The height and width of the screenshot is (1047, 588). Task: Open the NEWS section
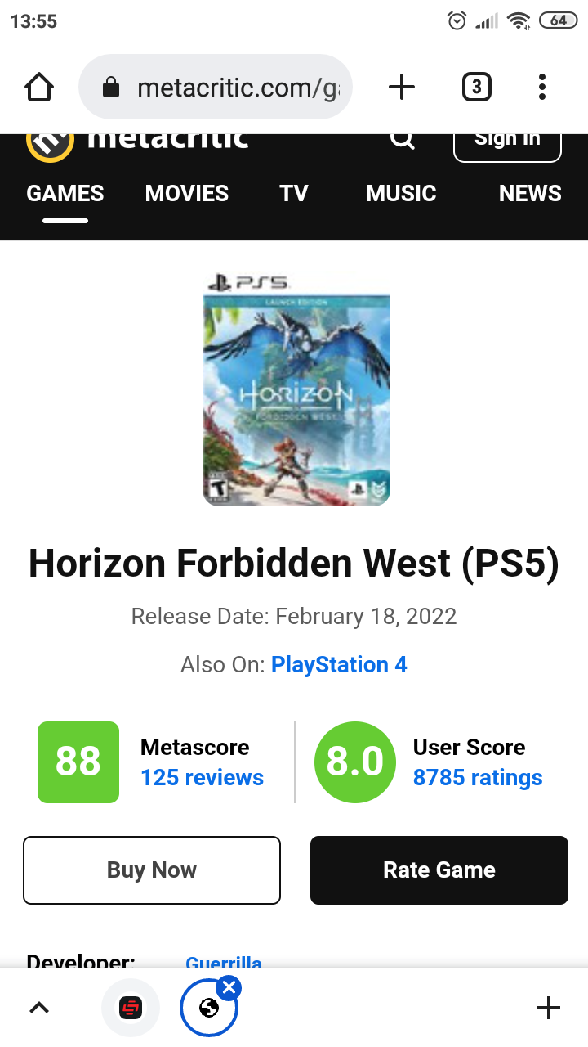point(530,194)
